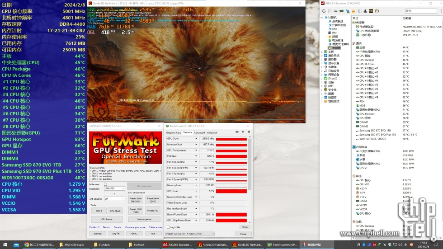Switch to AIDA64 Extreme on the taskbar
The image size is (443, 249).
pyautogui.click(x=178, y=245)
